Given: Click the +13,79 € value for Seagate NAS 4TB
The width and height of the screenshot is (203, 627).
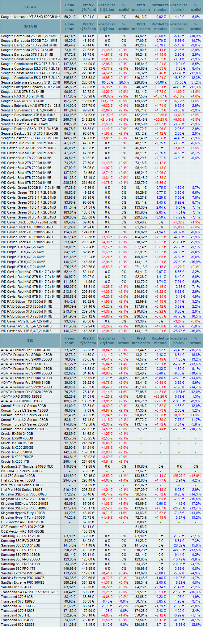Looking at the screenshot, I should pyautogui.click(x=107, y=101).
